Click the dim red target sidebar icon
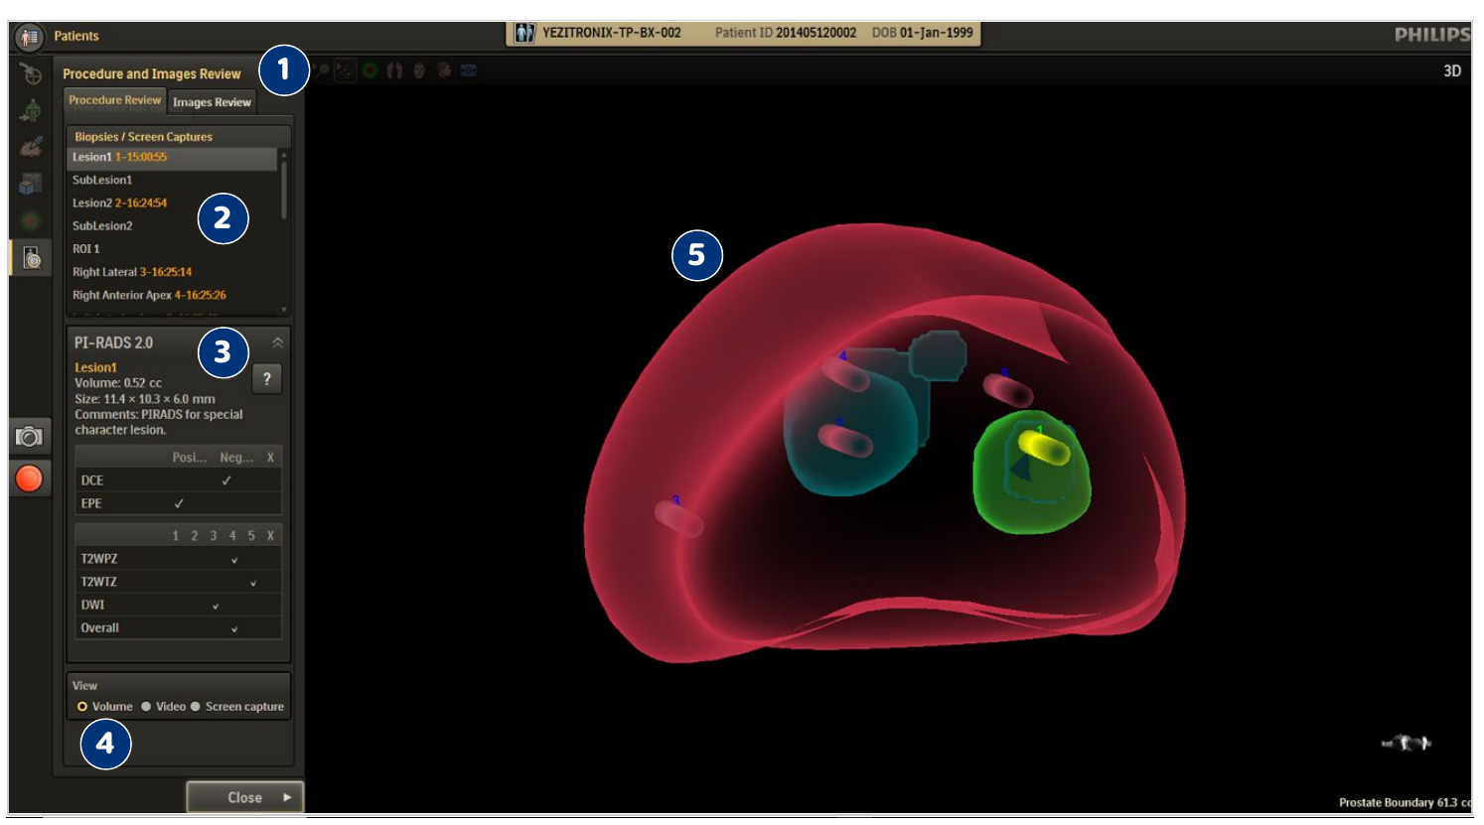 click(x=31, y=220)
